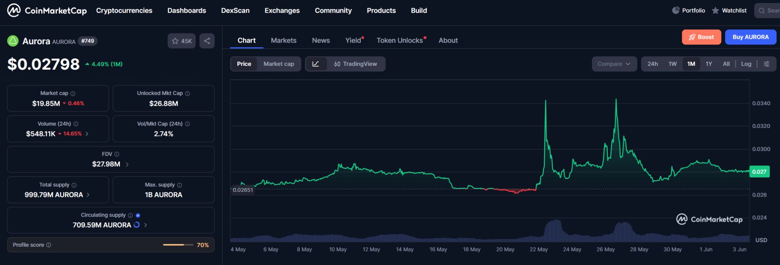Switch to the Markets tab
This screenshot has height=265, width=780.
(284, 40)
